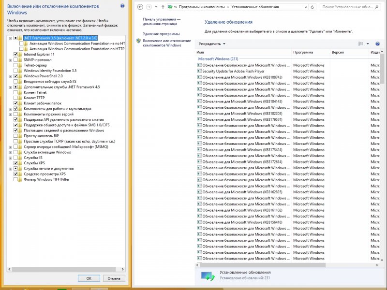Click the change view icon in the toolbar

click(x=360, y=43)
